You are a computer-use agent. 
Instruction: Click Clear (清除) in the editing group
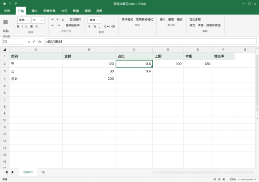click(201, 25)
